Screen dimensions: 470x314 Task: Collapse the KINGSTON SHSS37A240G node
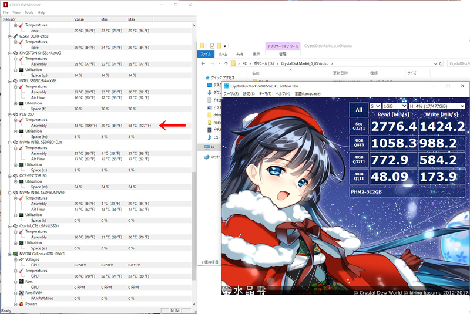click(x=10, y=53)
